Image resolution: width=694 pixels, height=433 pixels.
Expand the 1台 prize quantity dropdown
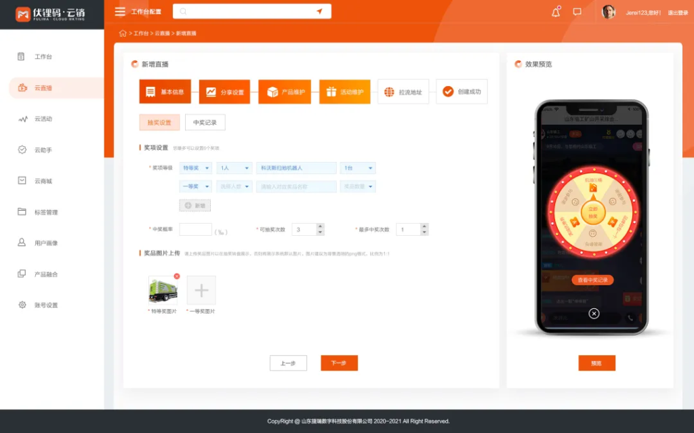[358, 168]
